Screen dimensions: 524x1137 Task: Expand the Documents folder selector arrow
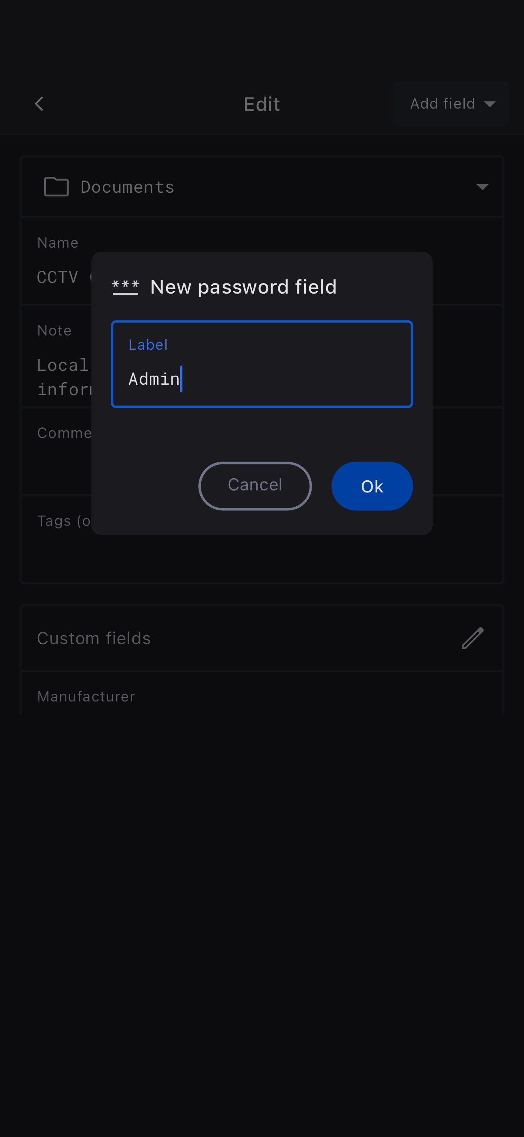pos(482,187)
